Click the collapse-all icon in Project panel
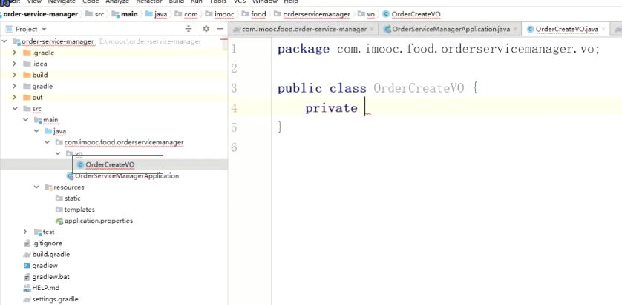 [x=189, y=29]
